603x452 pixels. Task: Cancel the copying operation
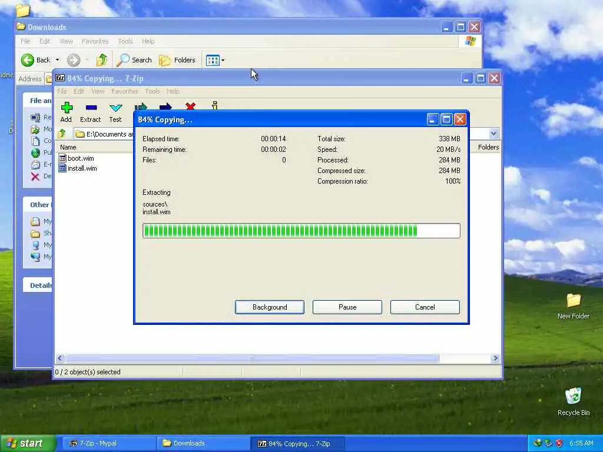pos(425,307)
